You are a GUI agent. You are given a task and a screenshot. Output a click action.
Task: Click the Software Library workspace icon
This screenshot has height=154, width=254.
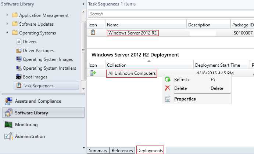click(x=9, y=113)
